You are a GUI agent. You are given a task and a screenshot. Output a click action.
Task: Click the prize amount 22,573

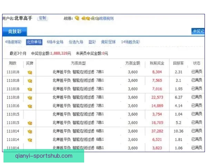(x=157, y=98)
